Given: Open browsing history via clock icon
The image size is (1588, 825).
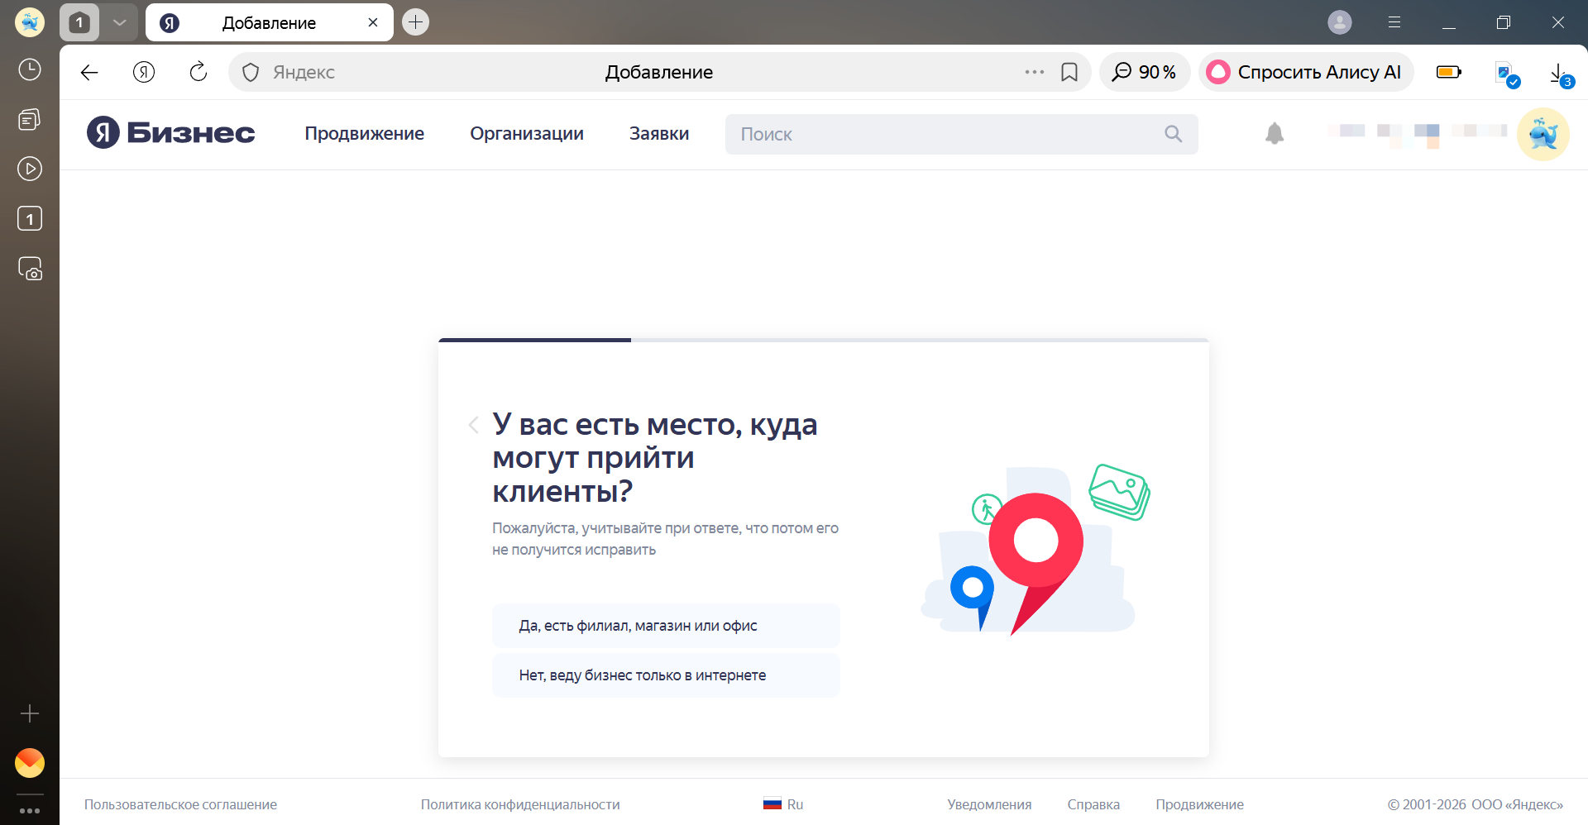Looking at the screenshot, I should (x=30, y=70).
